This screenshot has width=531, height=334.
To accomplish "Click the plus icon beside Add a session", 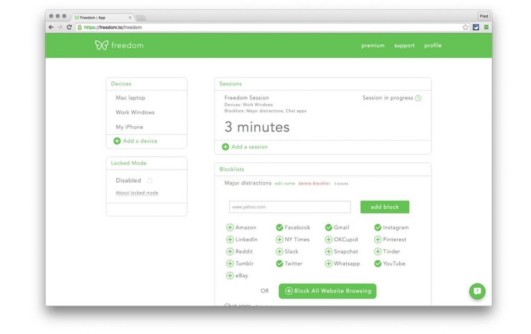I will [226, 147].
